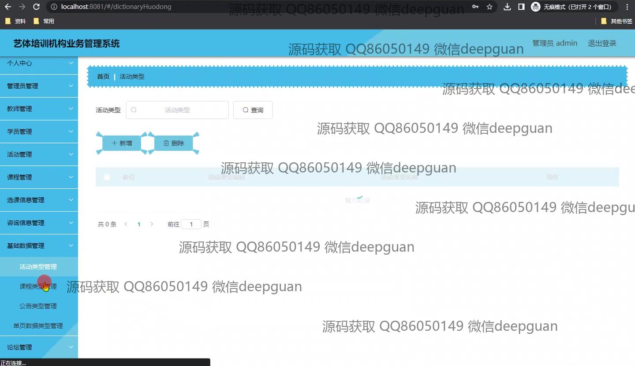Collapse the 基础数据管理 sidebar section

point(39,246)
